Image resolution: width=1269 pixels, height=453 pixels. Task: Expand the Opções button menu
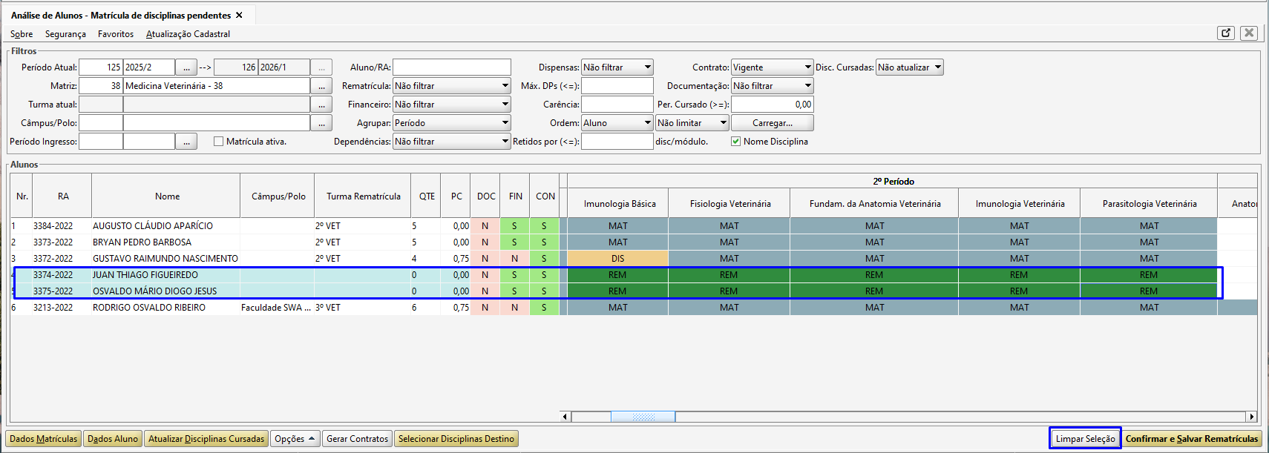pos(295,439)
